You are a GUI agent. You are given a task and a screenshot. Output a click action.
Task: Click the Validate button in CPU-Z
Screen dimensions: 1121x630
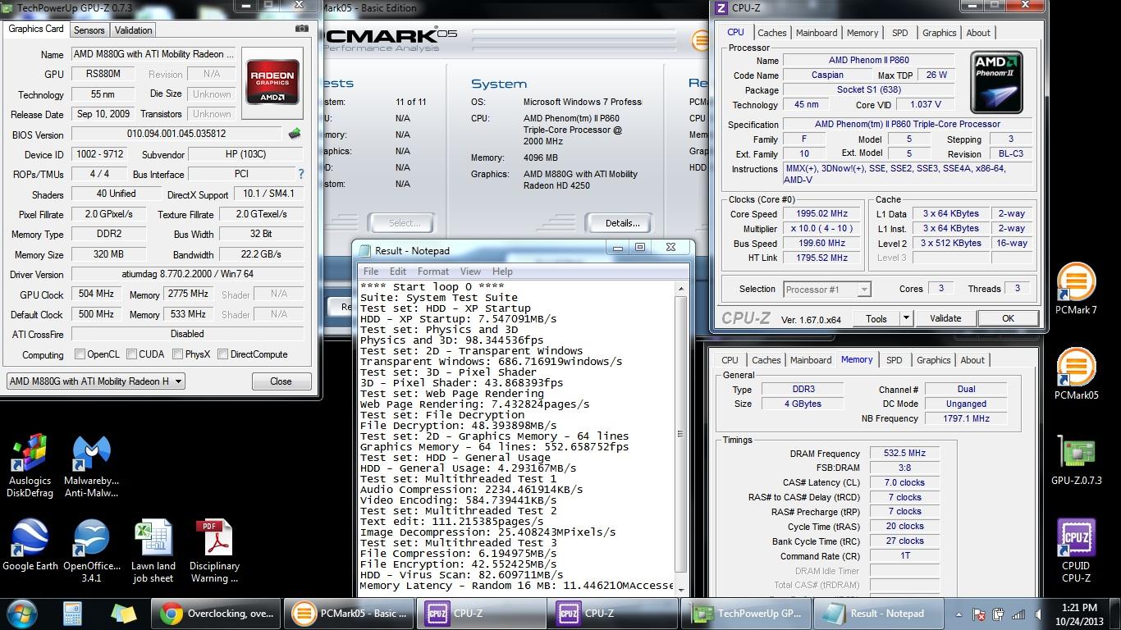945,318
